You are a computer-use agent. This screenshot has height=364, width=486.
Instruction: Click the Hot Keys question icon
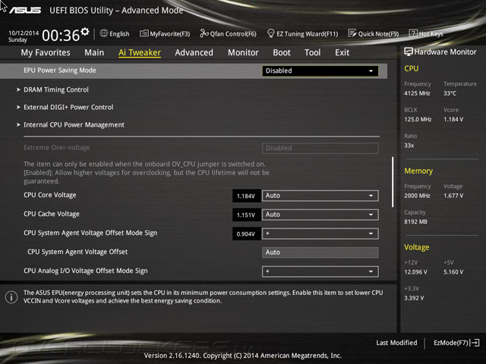[413, 33]
